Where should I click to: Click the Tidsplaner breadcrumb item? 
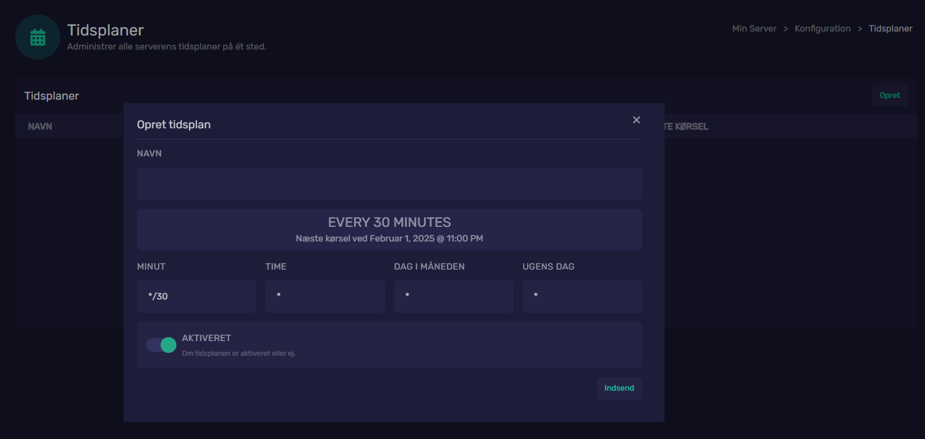click(x=890, y=29)
